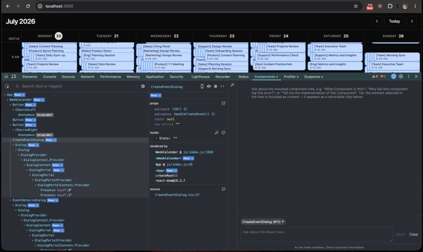Collapse the WeekCalendar tree node
The width and height of the screenshot is (423, 252).
[7, 100]
